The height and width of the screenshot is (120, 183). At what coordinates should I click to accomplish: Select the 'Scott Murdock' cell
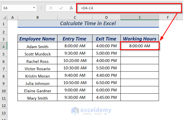pos(37,53)
